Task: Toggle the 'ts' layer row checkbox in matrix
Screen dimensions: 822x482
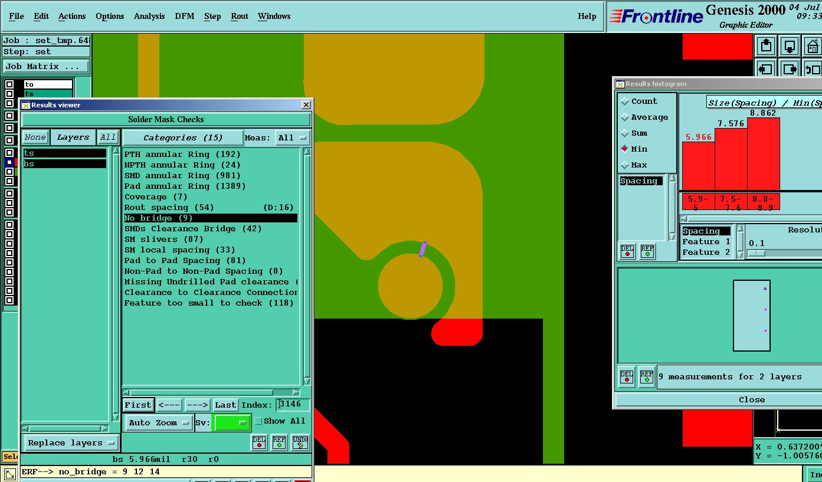Action: [x=9, y=94]
